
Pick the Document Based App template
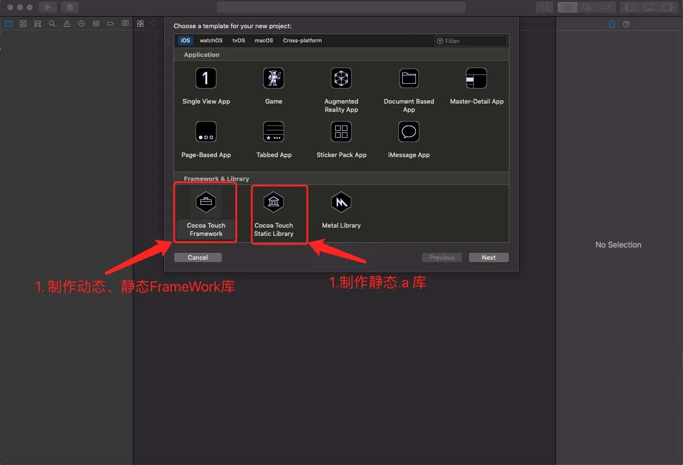pyautogui.click(x=409, y=90)
